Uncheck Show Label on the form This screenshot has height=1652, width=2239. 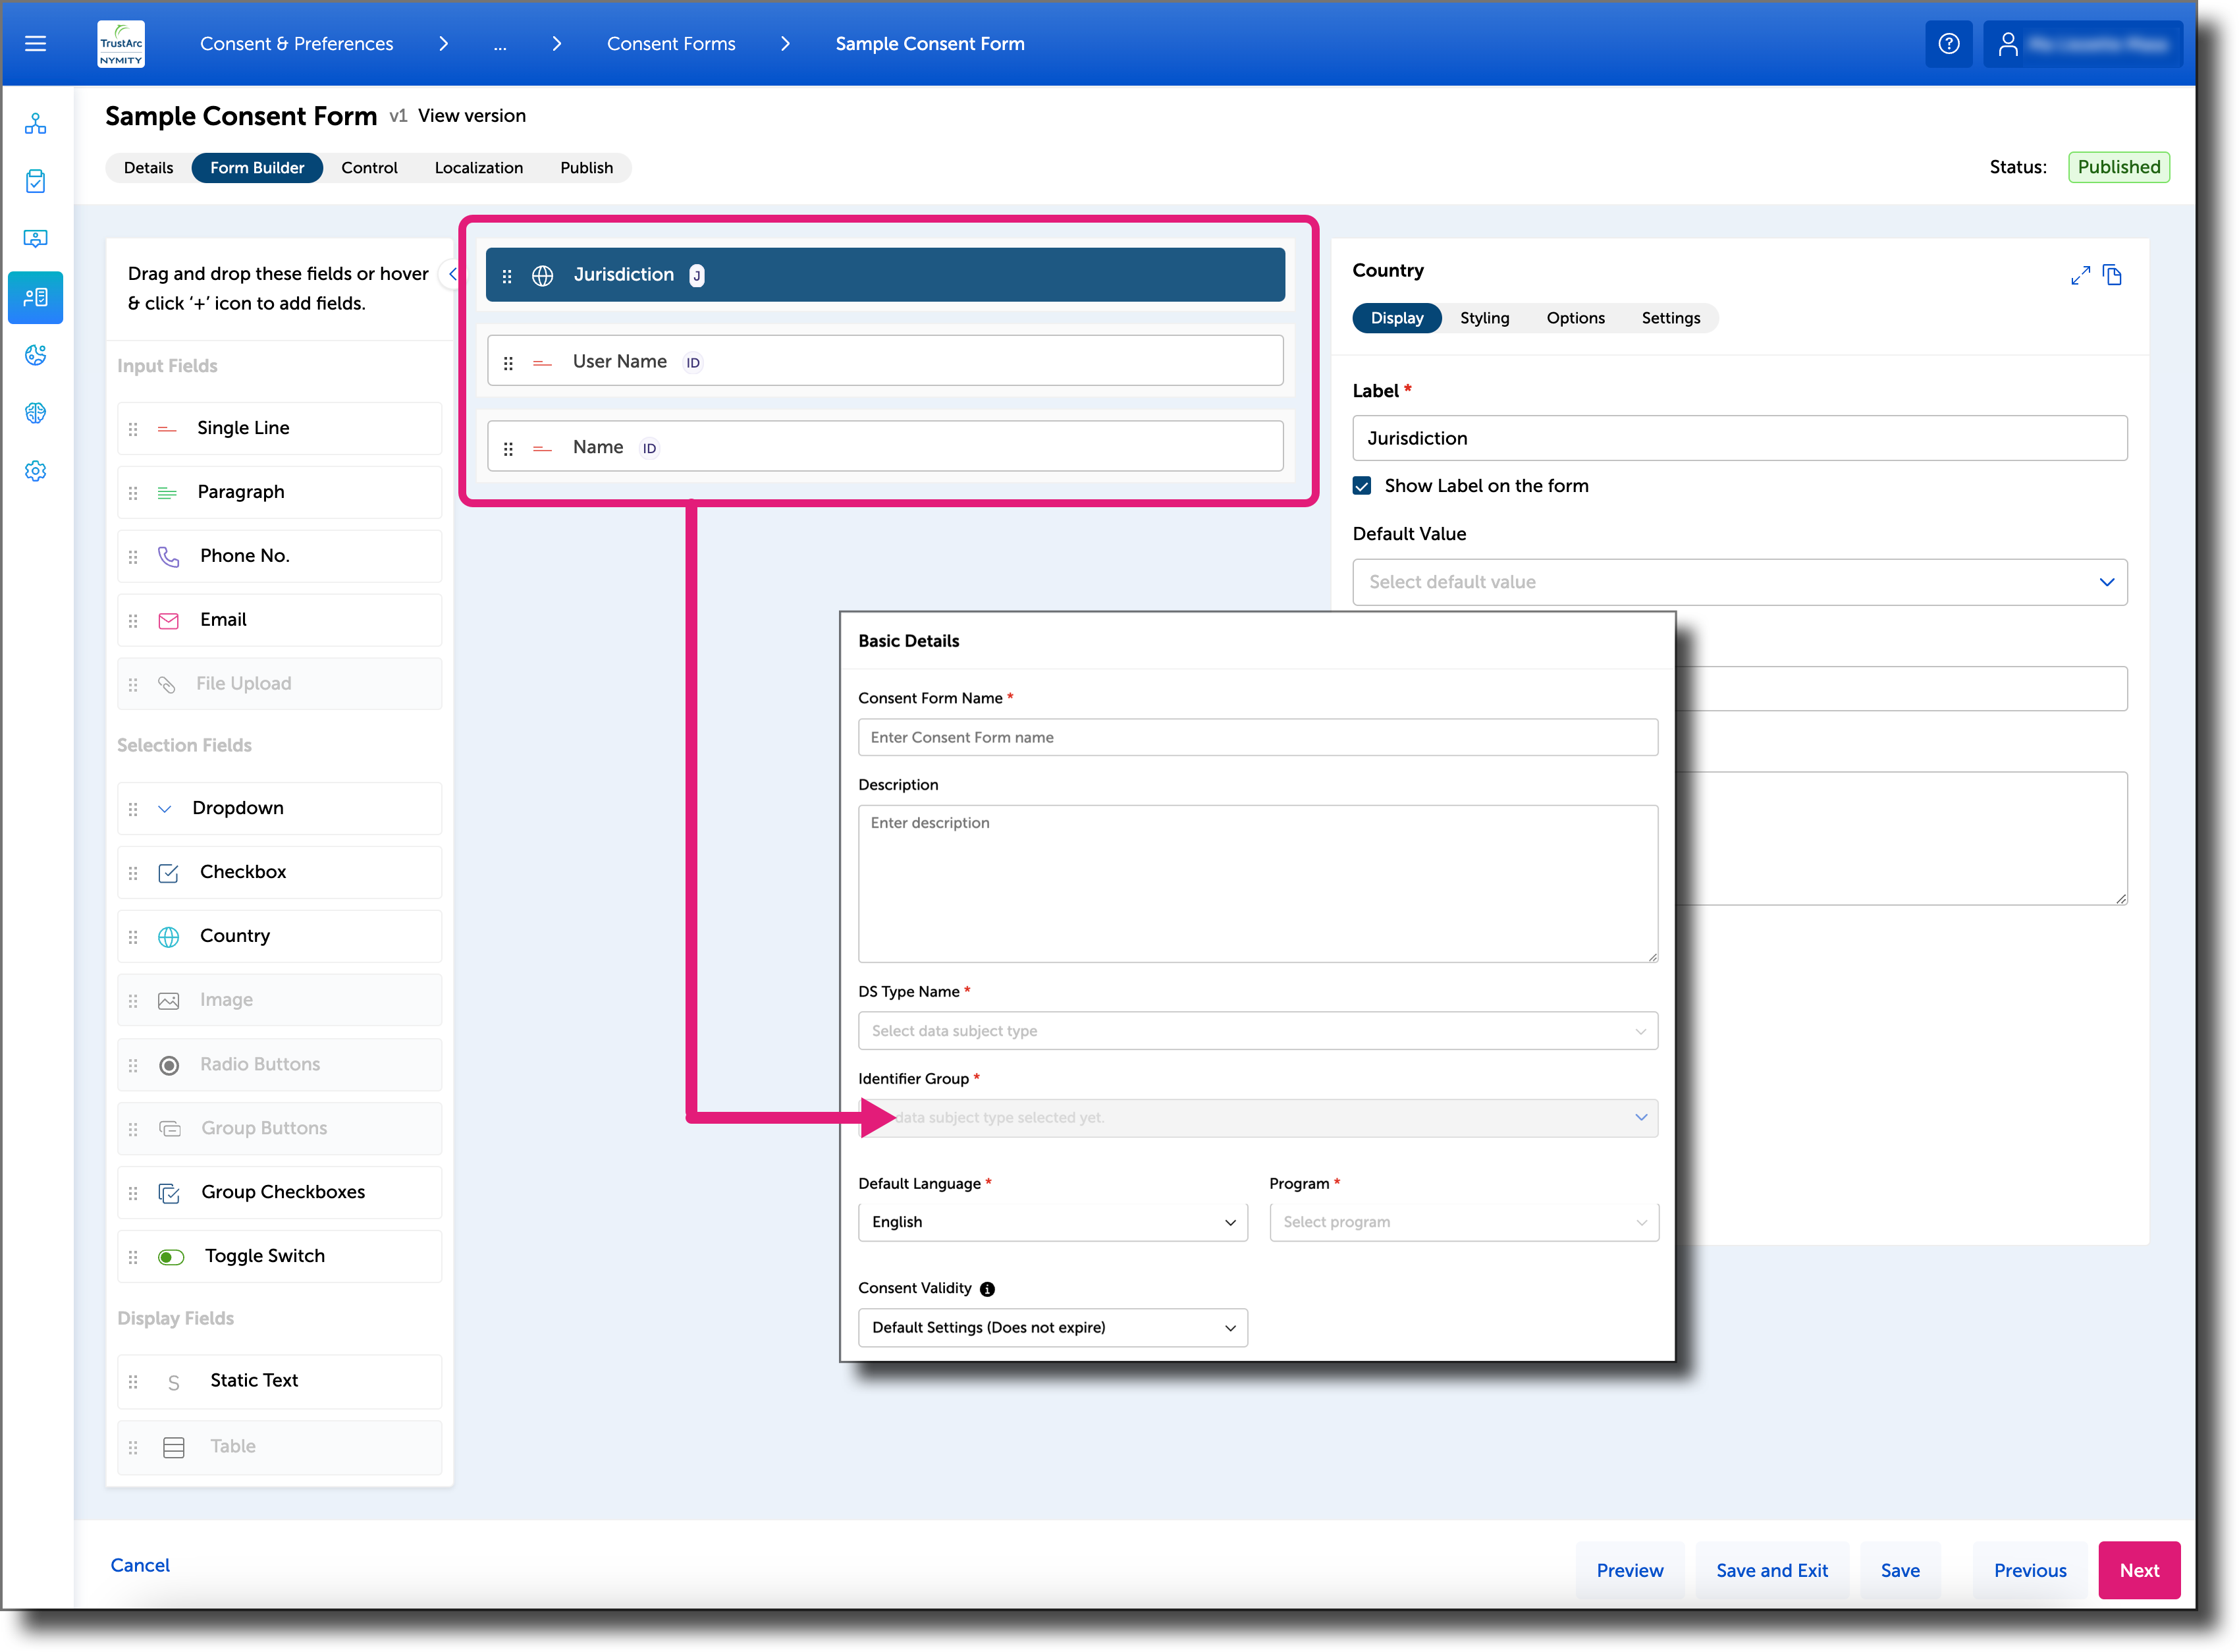[1362, 485]
